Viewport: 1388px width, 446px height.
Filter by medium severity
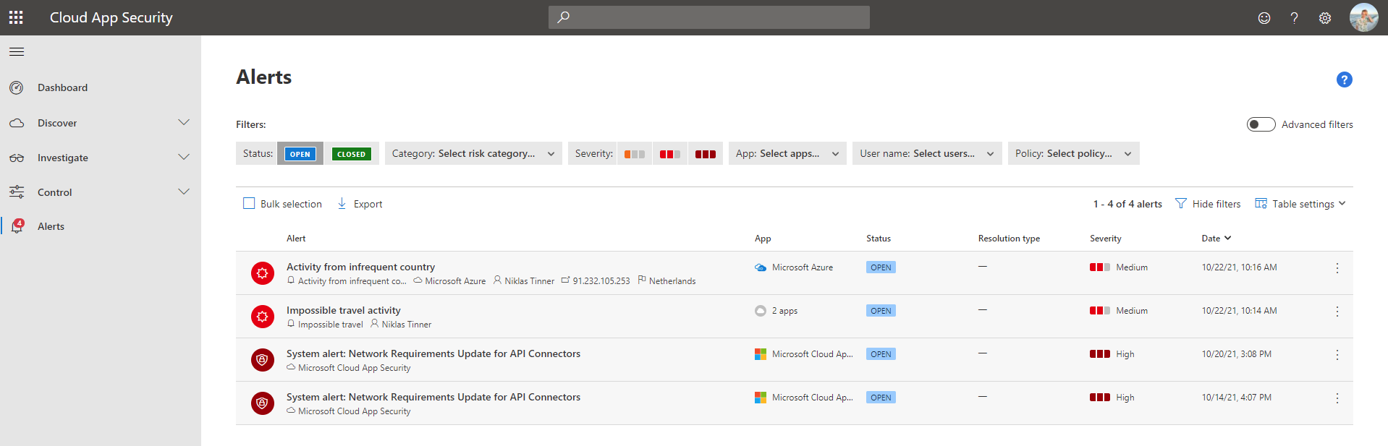tap(670, 154)
